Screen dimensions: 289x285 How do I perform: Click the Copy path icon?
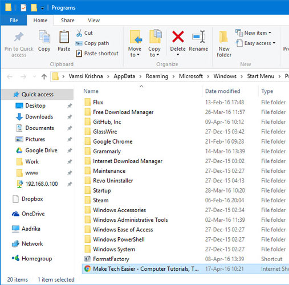tap(79, 43)
